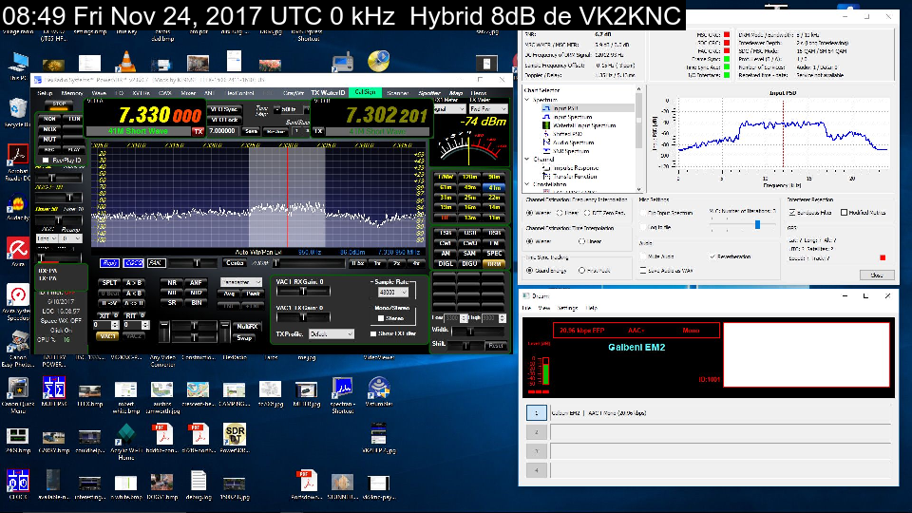Collapse the Constellation tree group
Viewport: 912px width, 513px height.
[527, 184]
